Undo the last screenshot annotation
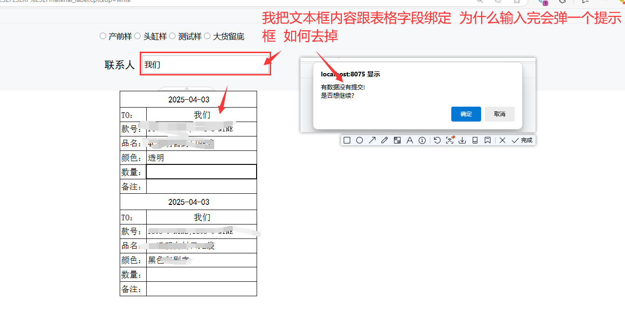Image resolution: width=625 pixels, height=333 pixels. [x=437, y=140]
